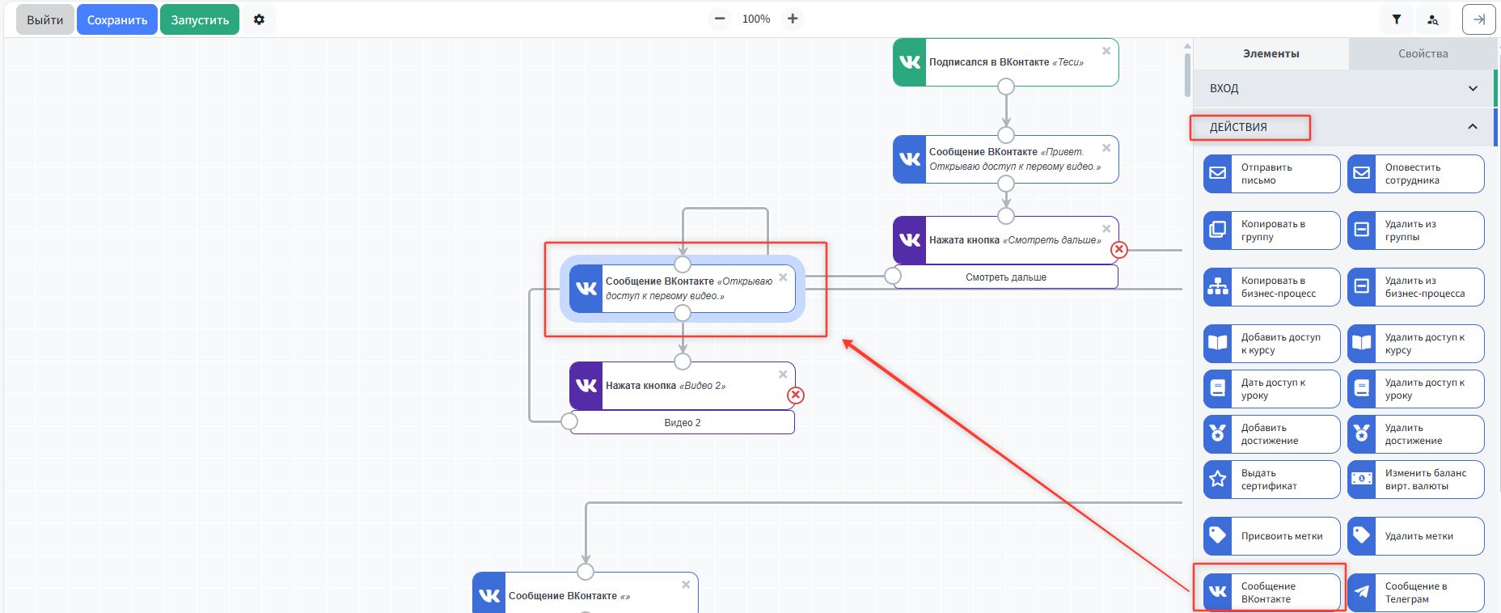
Task: Click the settings gear icon in toolbar
Action: click(259, 19)
